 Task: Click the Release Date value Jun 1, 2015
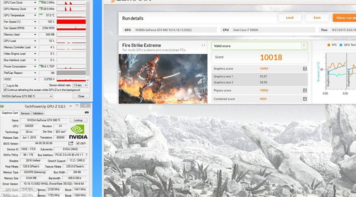[x=29, y=138]
